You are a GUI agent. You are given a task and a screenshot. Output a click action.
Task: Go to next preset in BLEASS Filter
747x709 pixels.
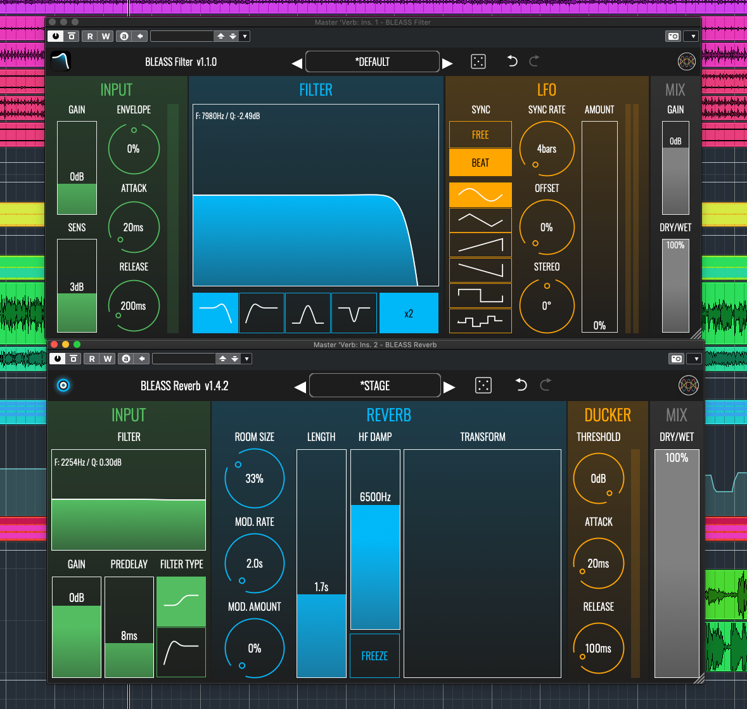point(447,63)
